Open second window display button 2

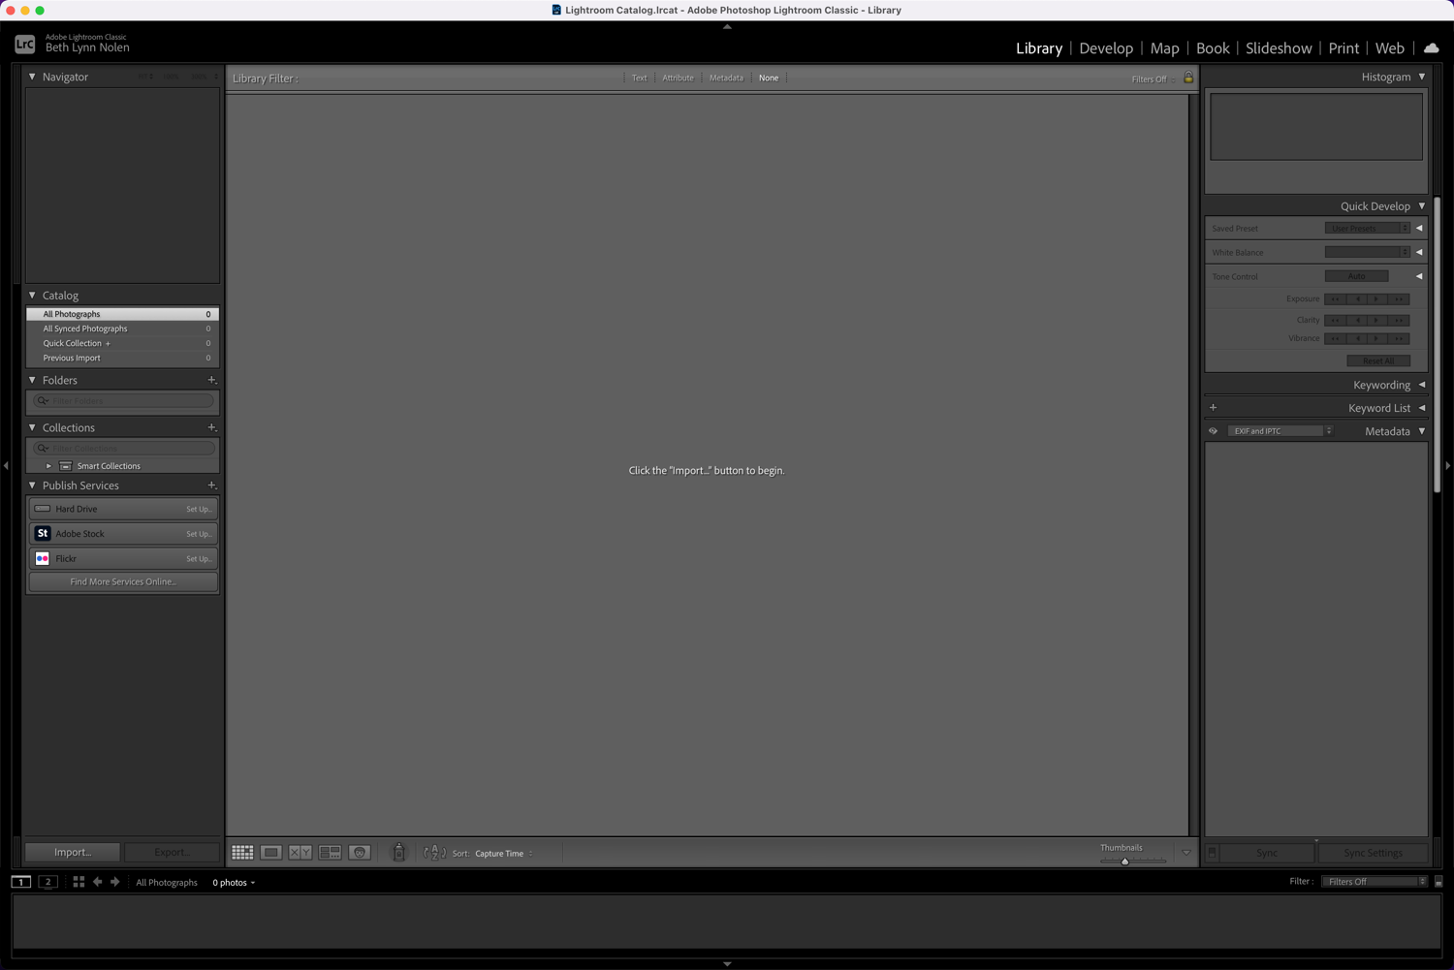click(47, 882)
